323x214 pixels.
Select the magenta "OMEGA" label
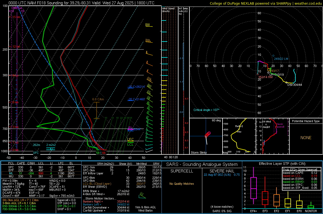(17, 8)
